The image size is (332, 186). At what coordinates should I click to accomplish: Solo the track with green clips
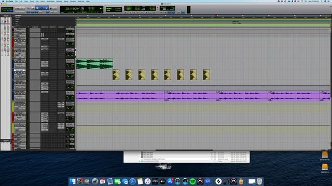[x=21, y=62]
